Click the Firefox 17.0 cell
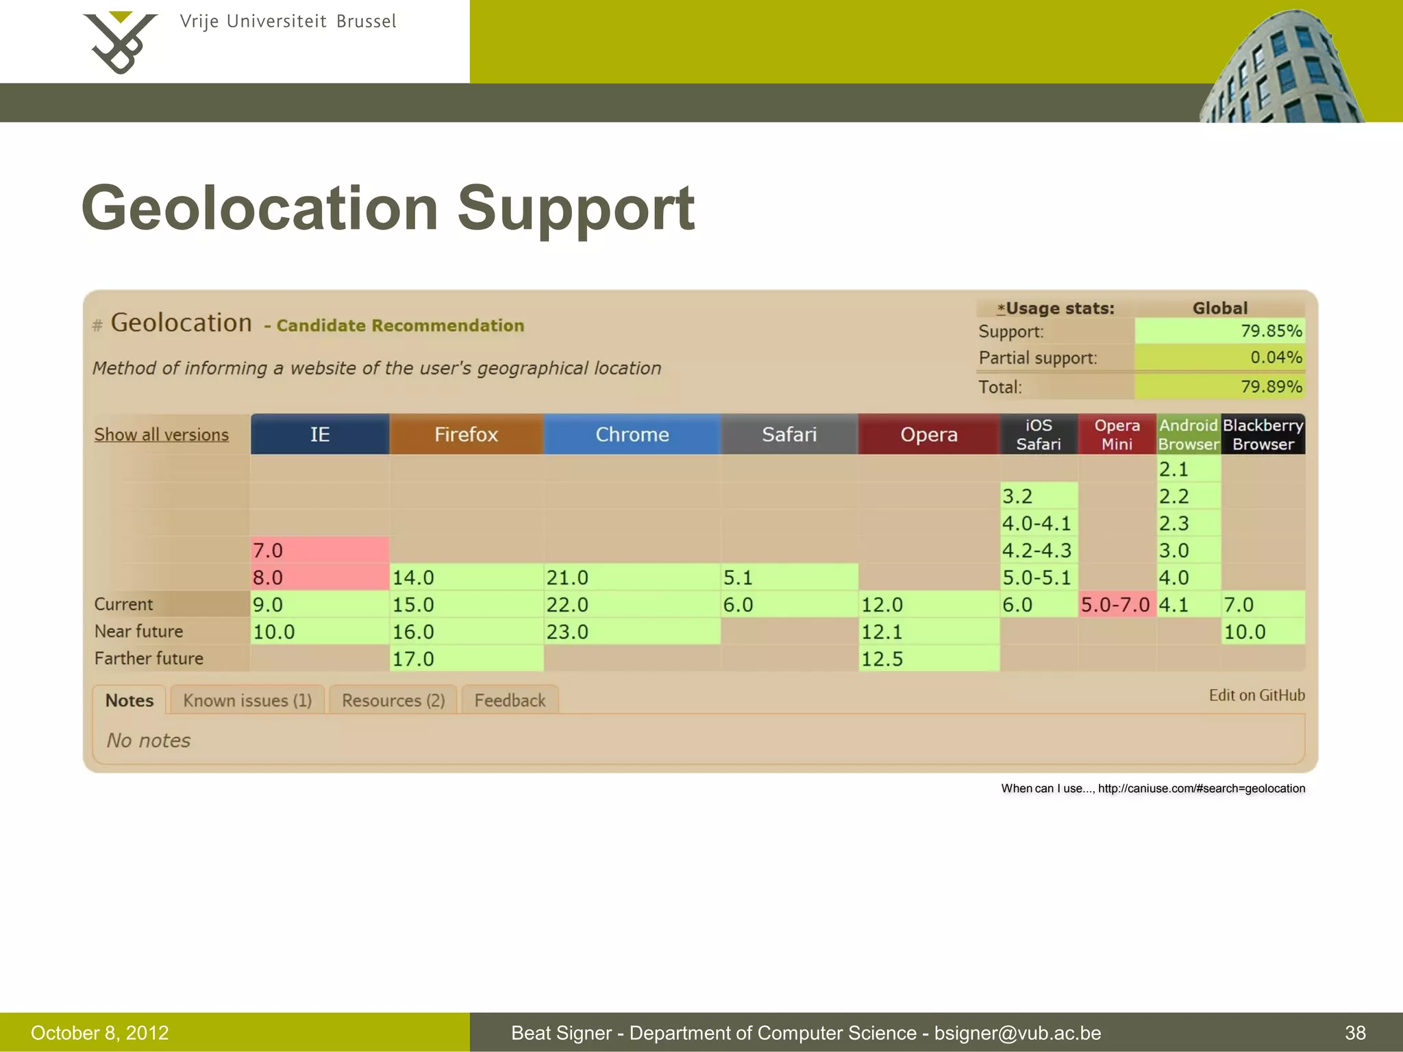 click(467, 658)
